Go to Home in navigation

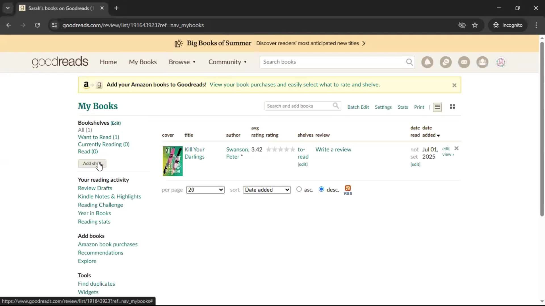click(108, 62)
